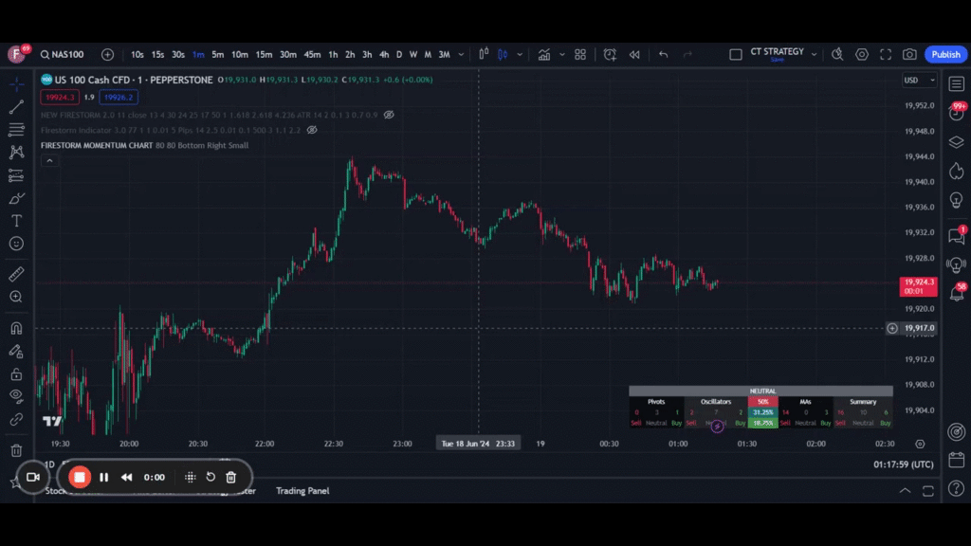Viewport: 971px width, 546px height.
Task: Toggle stay in drawing mode pencil-lock
Action: pos(17,351)
